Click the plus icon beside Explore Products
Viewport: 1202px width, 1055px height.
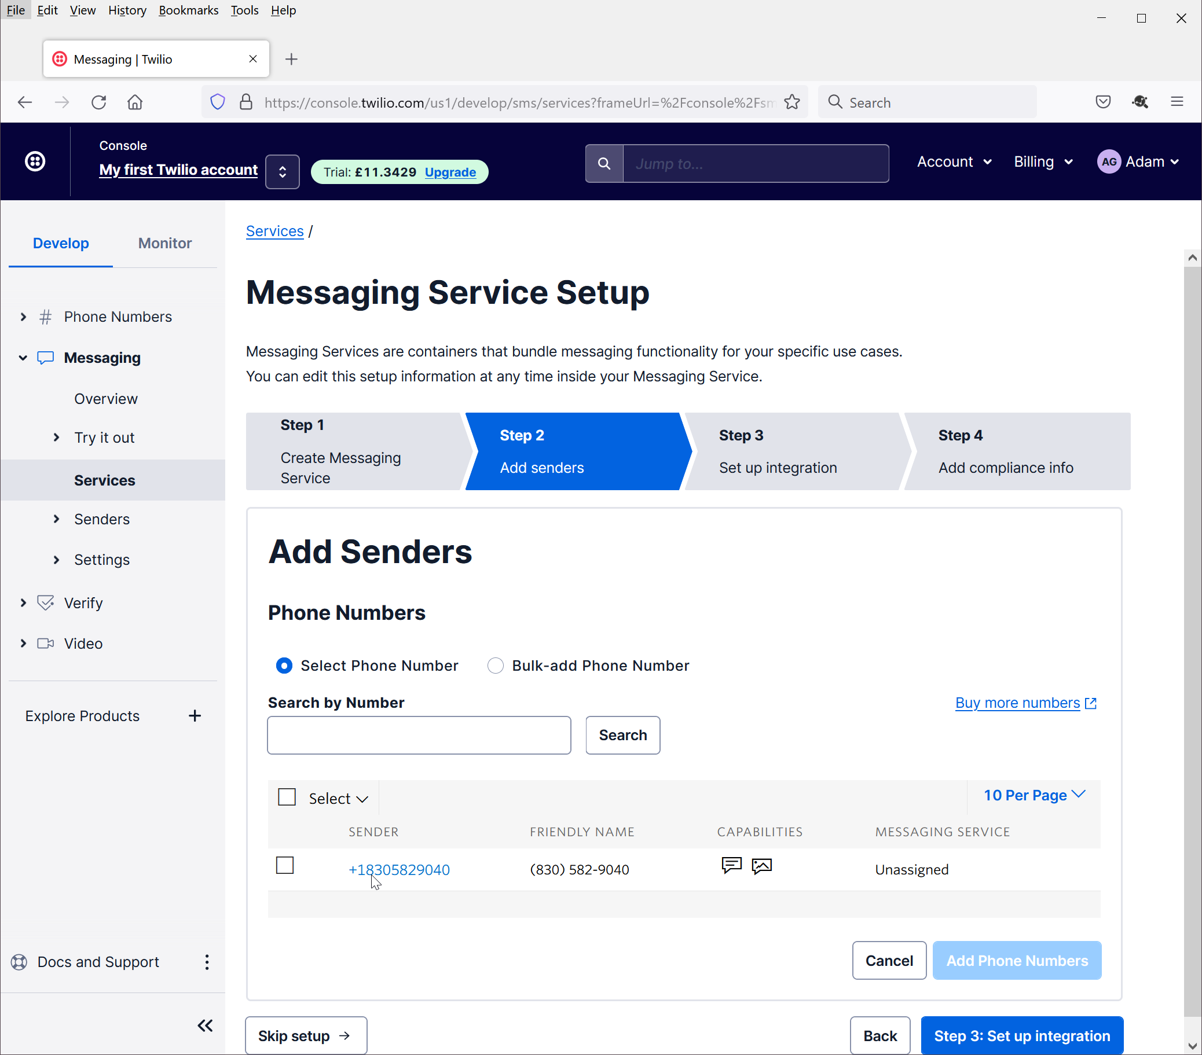tap(195, 716)
